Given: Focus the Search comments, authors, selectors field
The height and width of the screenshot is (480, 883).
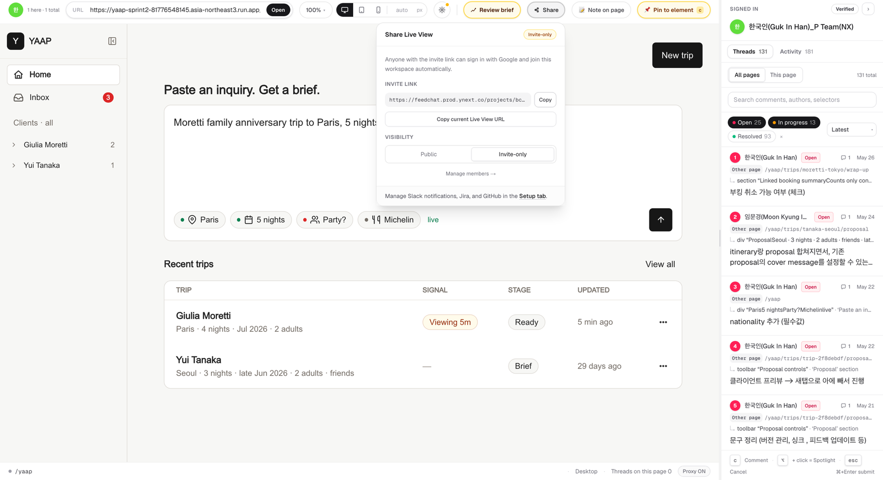Looking at the screenshot, I should (x=802, y=100).
